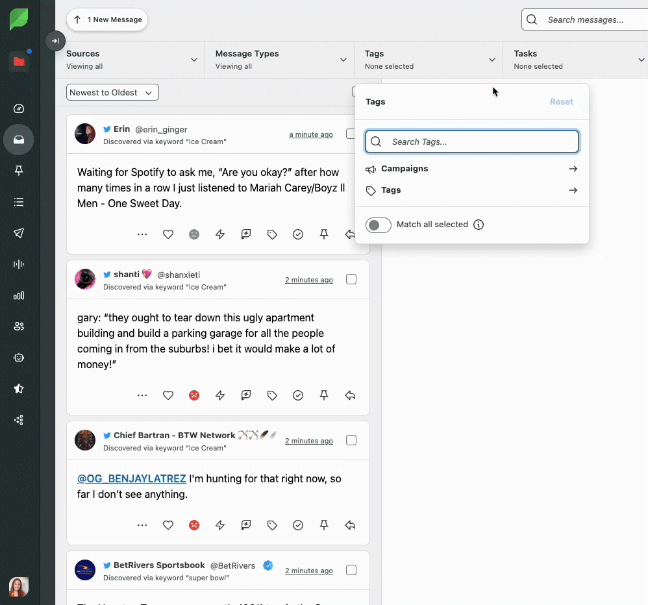Check the BetRivers Sportsbook message checkbox
The image size is (648, 605).
coord(351,570)
